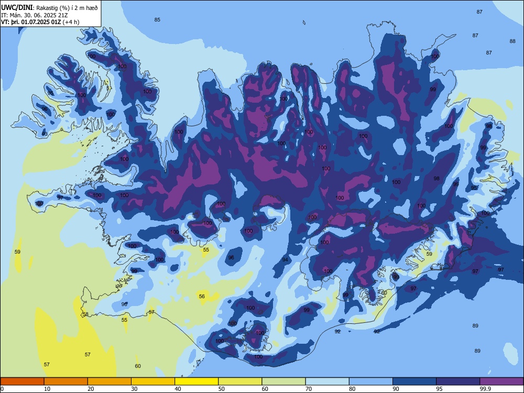Click the dark orange 0–10 legend swatch
The height and width of the screenshot is (393, 524).
(x=22, y=381)
